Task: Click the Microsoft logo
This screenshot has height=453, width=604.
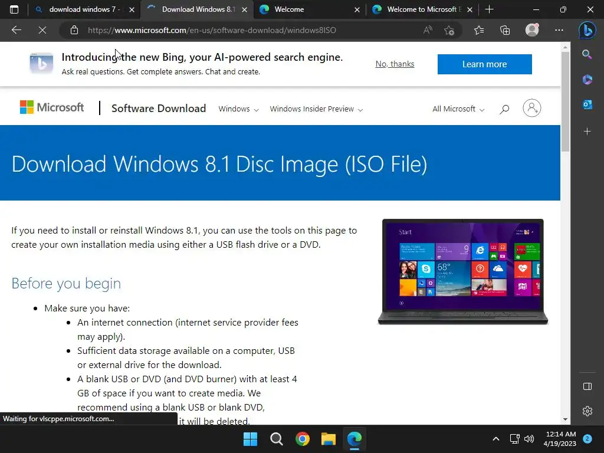Action: (x=52, y=107)
